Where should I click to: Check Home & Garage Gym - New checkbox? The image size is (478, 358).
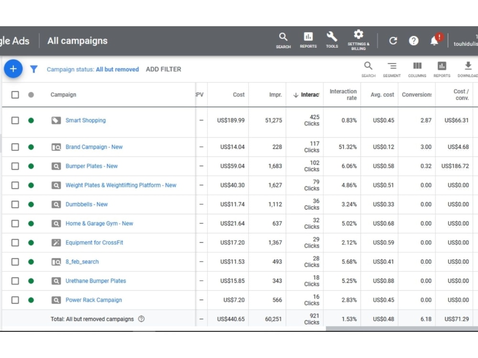click(15, 224)
